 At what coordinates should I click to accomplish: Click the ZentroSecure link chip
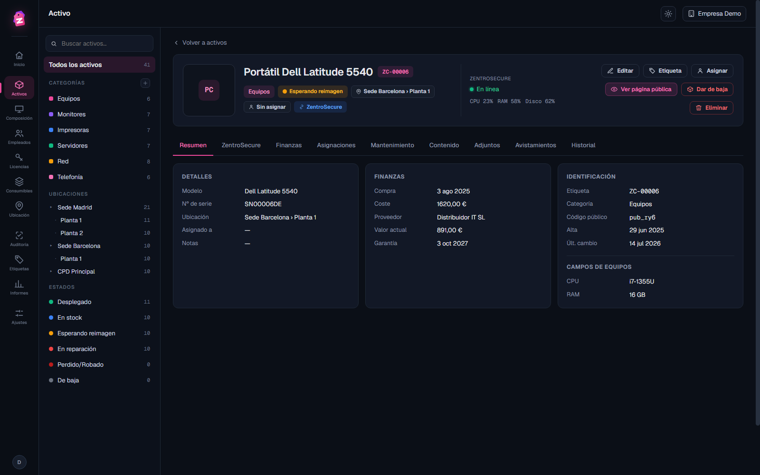tap(320, 107)
